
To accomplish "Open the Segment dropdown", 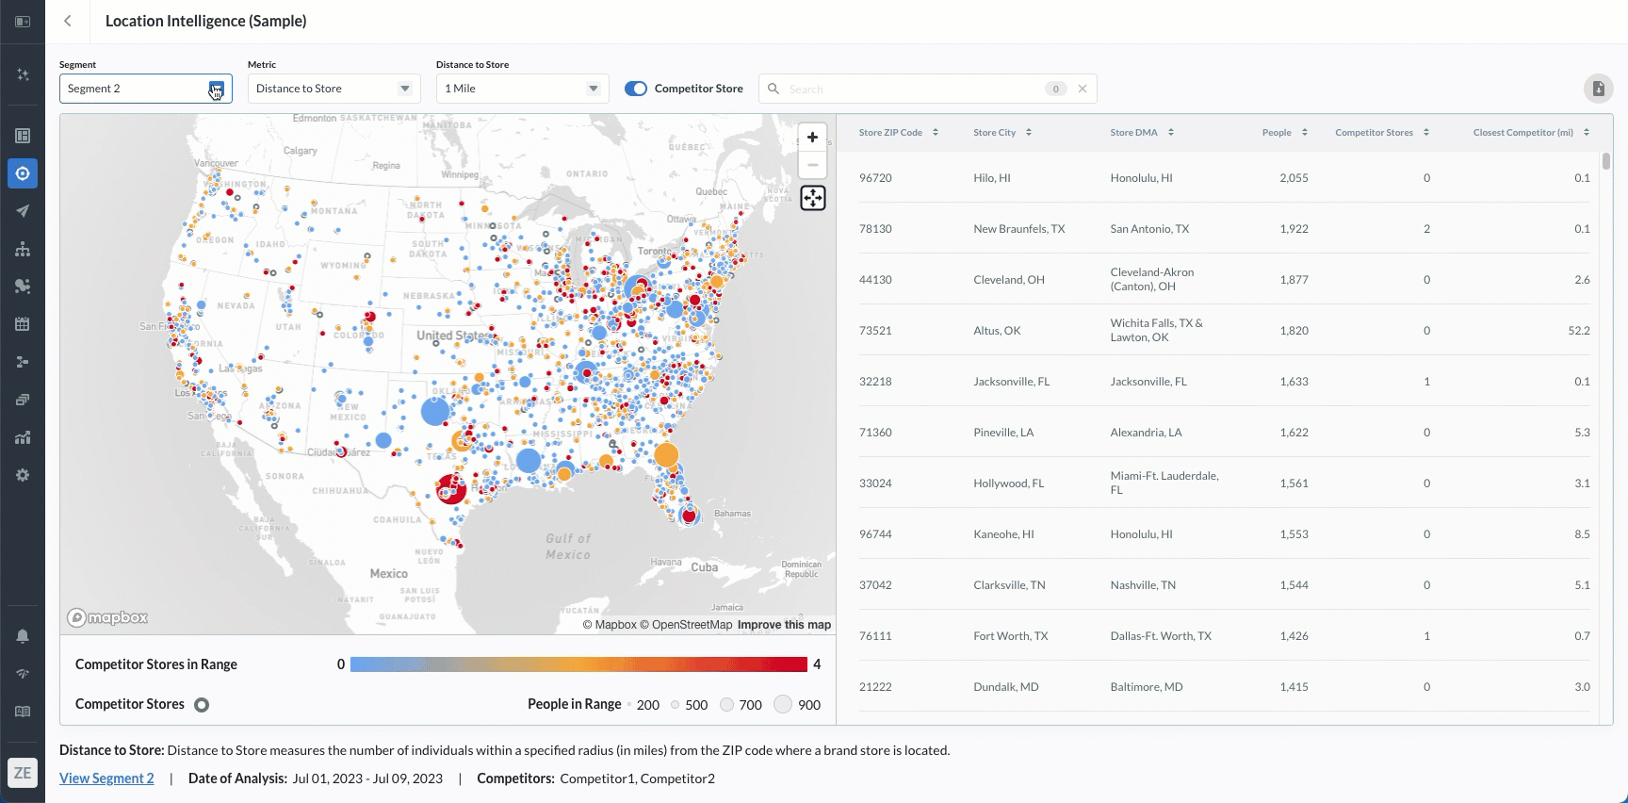I will (145, 89).
